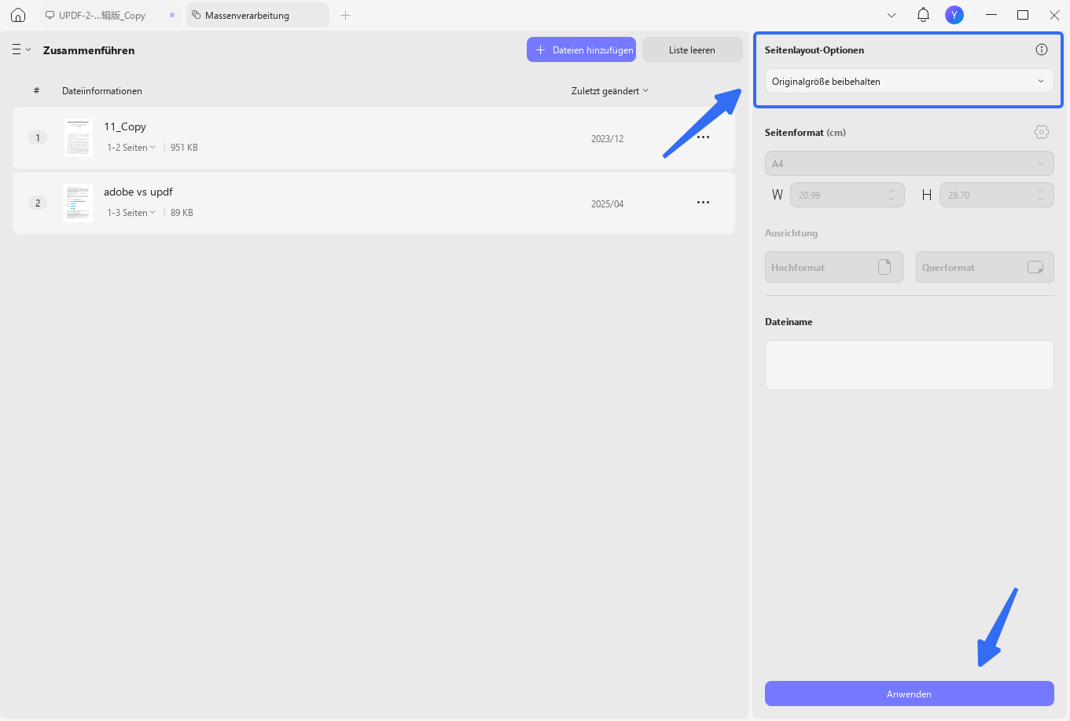
Task: Switch to UPDF-2 Copy tab
Action: pyautogui.click(x=110, y=15)
